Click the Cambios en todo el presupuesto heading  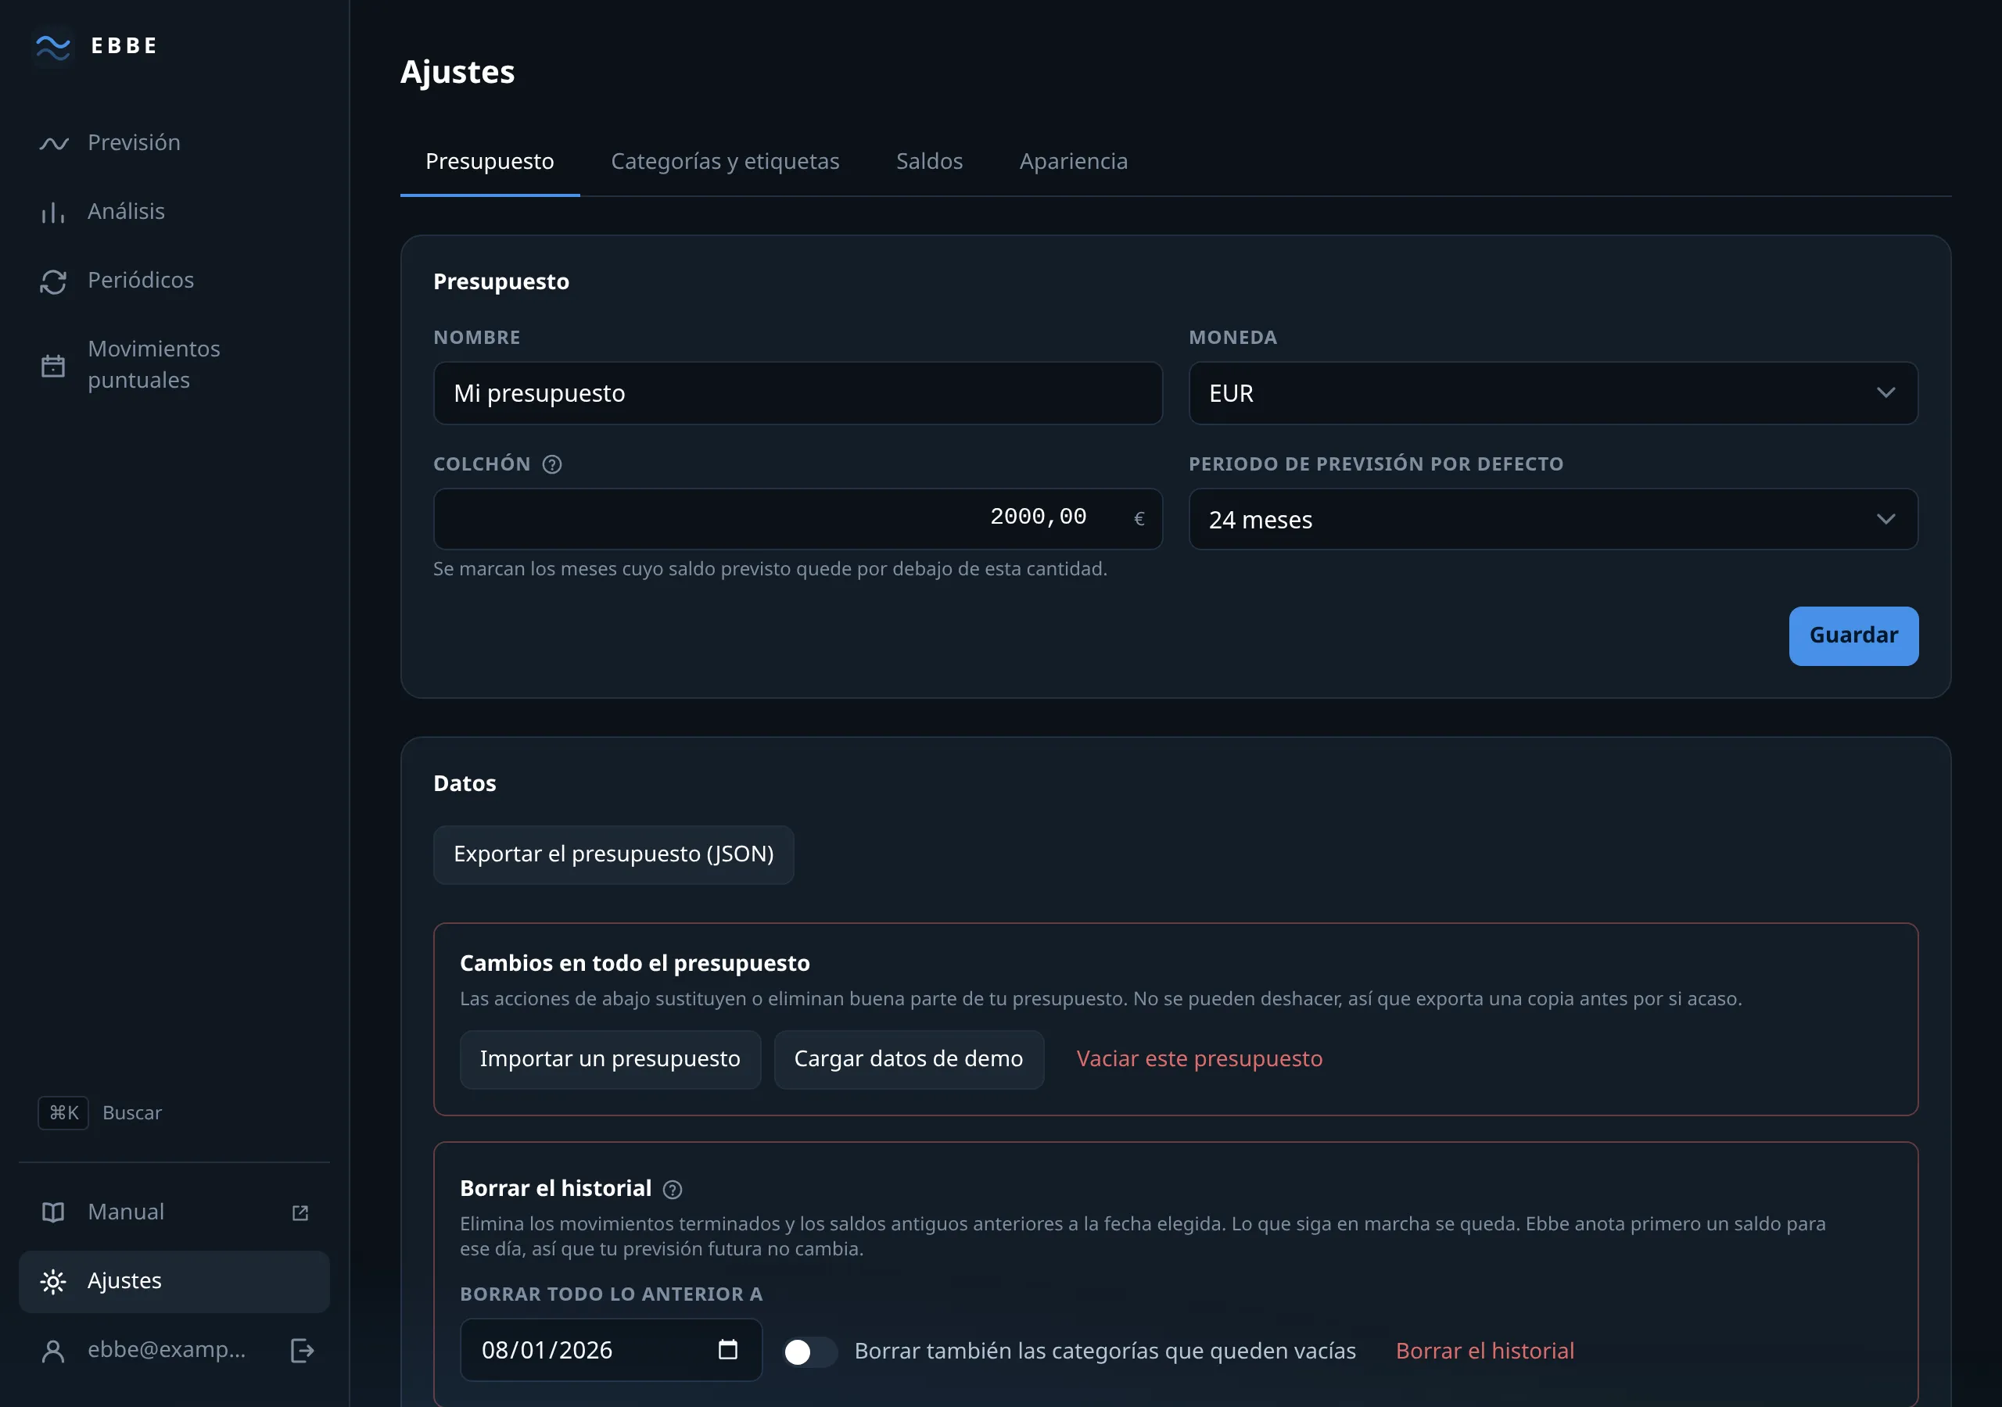coord(635,963)
